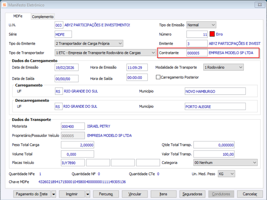Viewport: 267px width, 200px height.
Task: Click the Motorista code field 000400
Action: point(73,126)
